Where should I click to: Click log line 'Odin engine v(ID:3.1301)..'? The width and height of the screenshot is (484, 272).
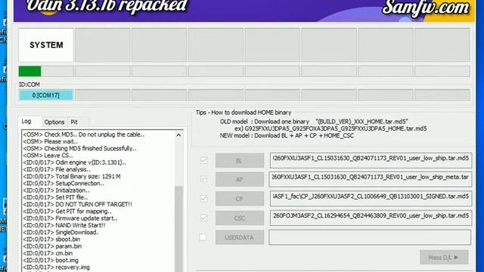point(75,162)
